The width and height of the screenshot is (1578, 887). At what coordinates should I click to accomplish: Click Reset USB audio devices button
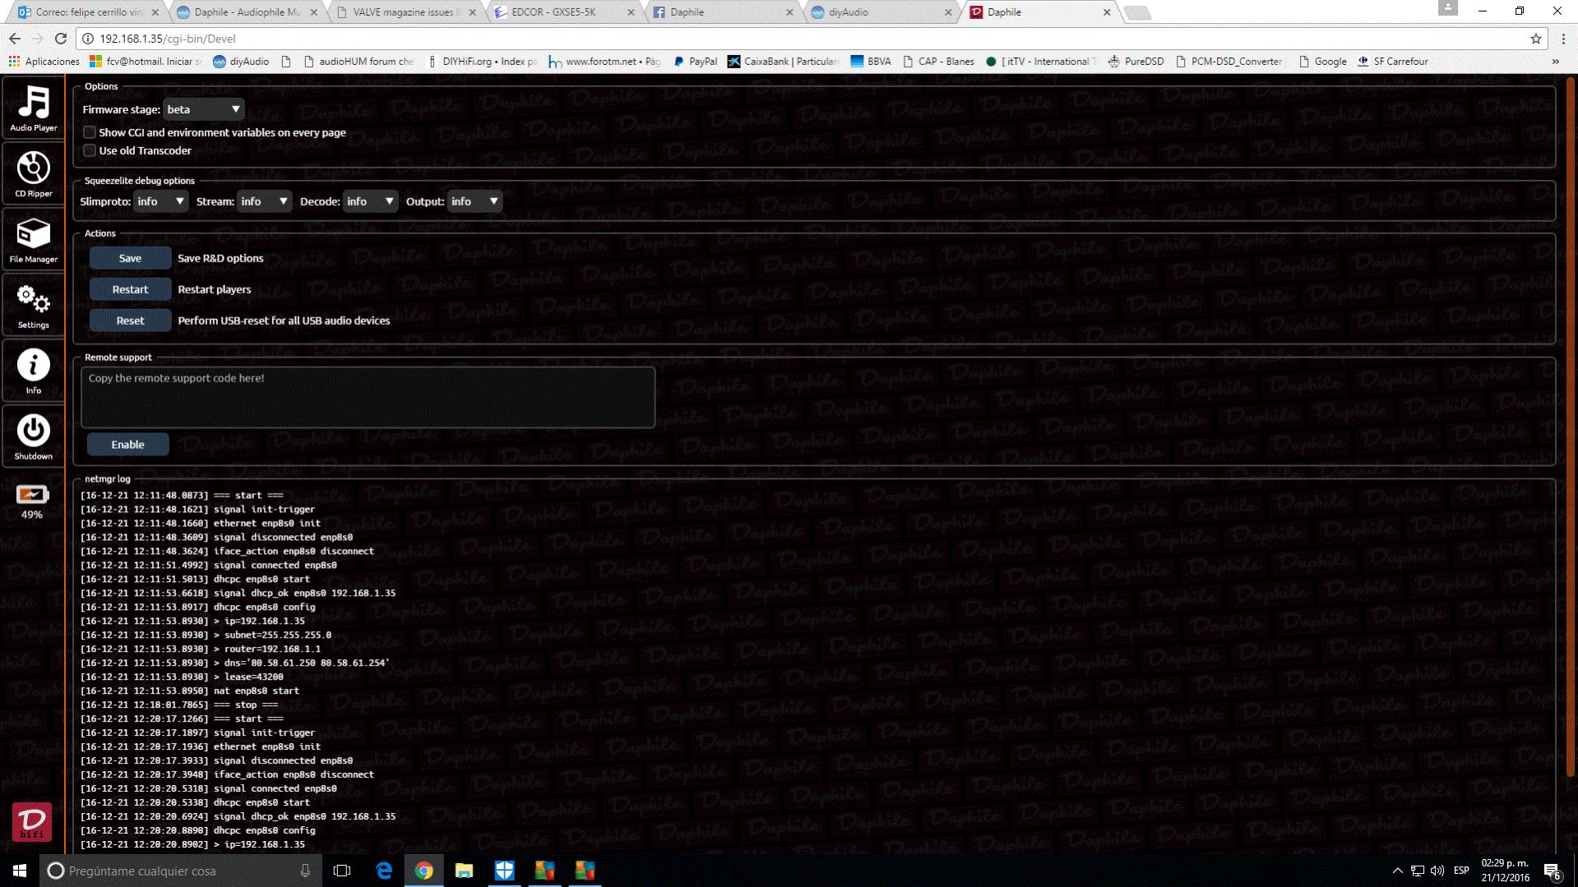[x=130, y=321]
